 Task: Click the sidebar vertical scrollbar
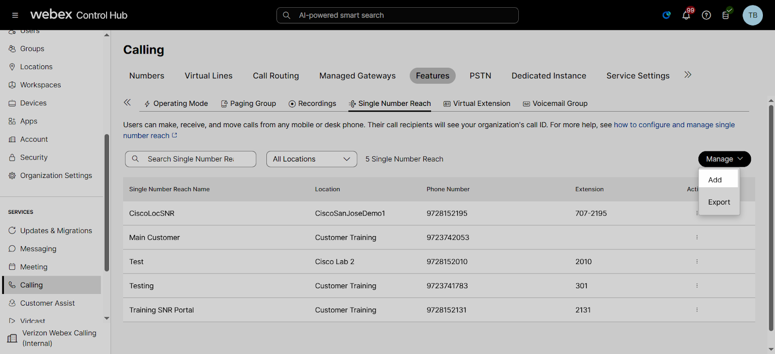click(107, 202)
